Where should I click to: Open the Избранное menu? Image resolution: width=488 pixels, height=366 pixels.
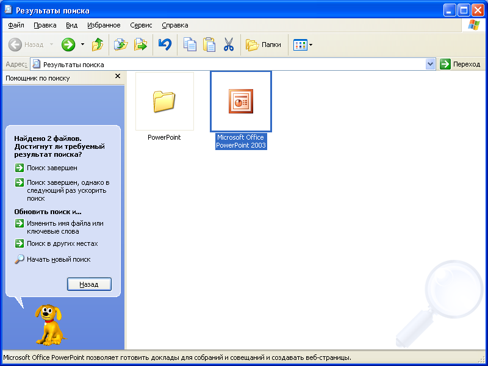tap(104, 25)
